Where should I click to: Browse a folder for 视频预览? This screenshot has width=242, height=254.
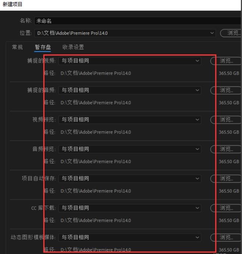[226, 120]
